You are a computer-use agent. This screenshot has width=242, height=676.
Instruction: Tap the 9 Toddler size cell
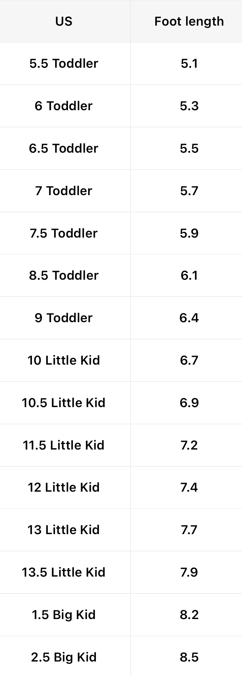pos(64,318)
